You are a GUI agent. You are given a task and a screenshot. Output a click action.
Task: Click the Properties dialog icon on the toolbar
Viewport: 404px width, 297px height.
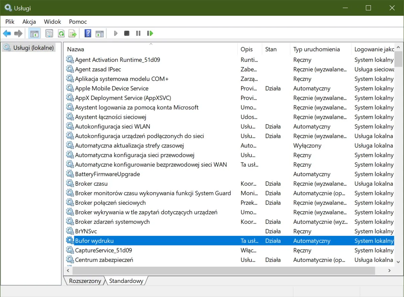(49, 33)
